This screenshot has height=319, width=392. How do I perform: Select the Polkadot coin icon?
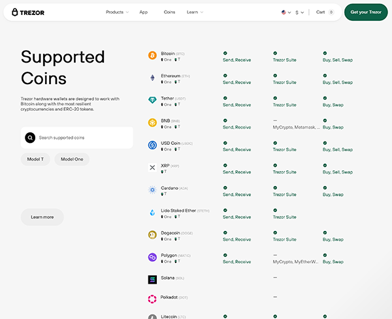pyautogui.click(x=152, y=299)
